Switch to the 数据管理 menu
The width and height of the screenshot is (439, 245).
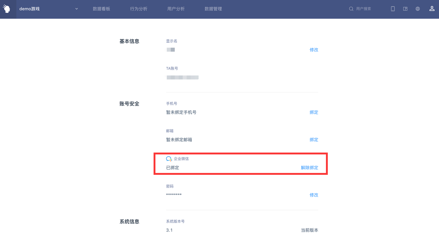click(x=213, y=9)
